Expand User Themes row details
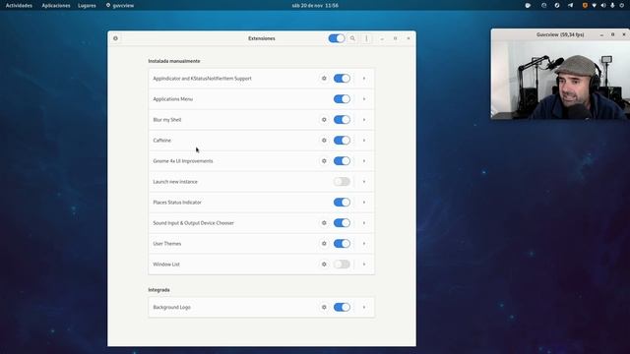Viewport: 630px width, 354px height. click(x=364, y=244)
